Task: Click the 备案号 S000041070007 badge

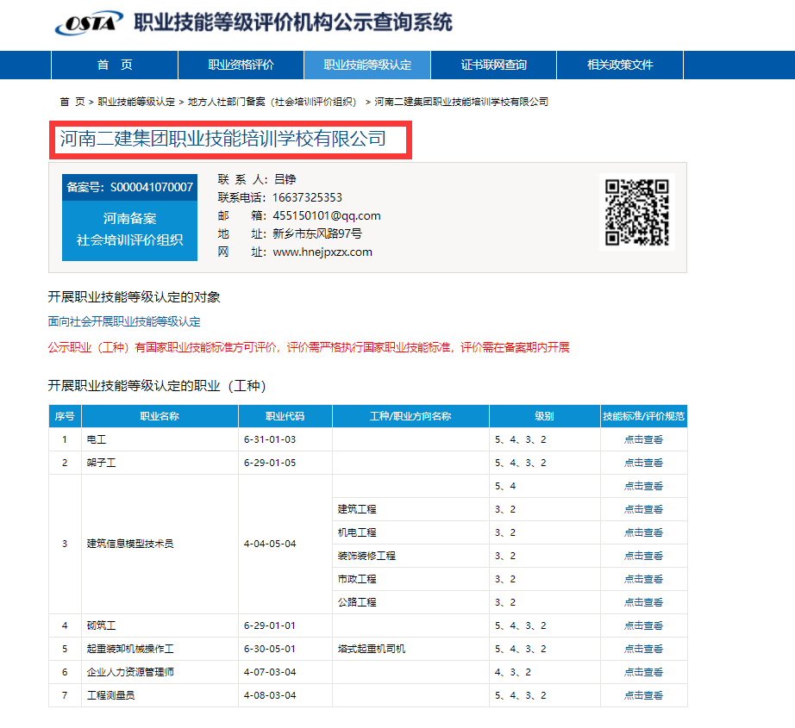Action: [130, 188]
